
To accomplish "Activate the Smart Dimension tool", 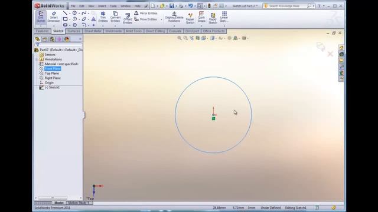I will pos(54,17).
